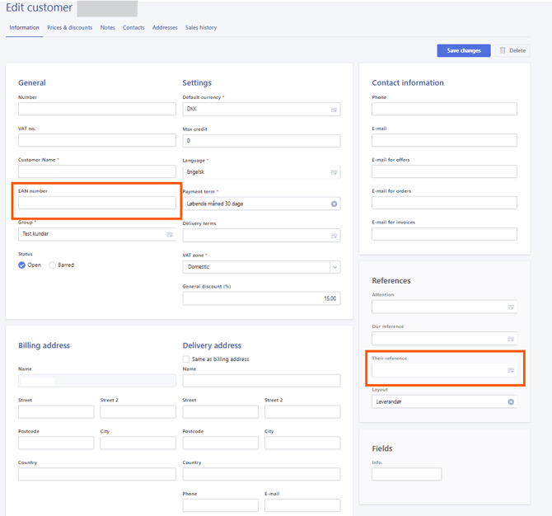
Task: Open the Contacts tab
Action: tap(133, 28)
